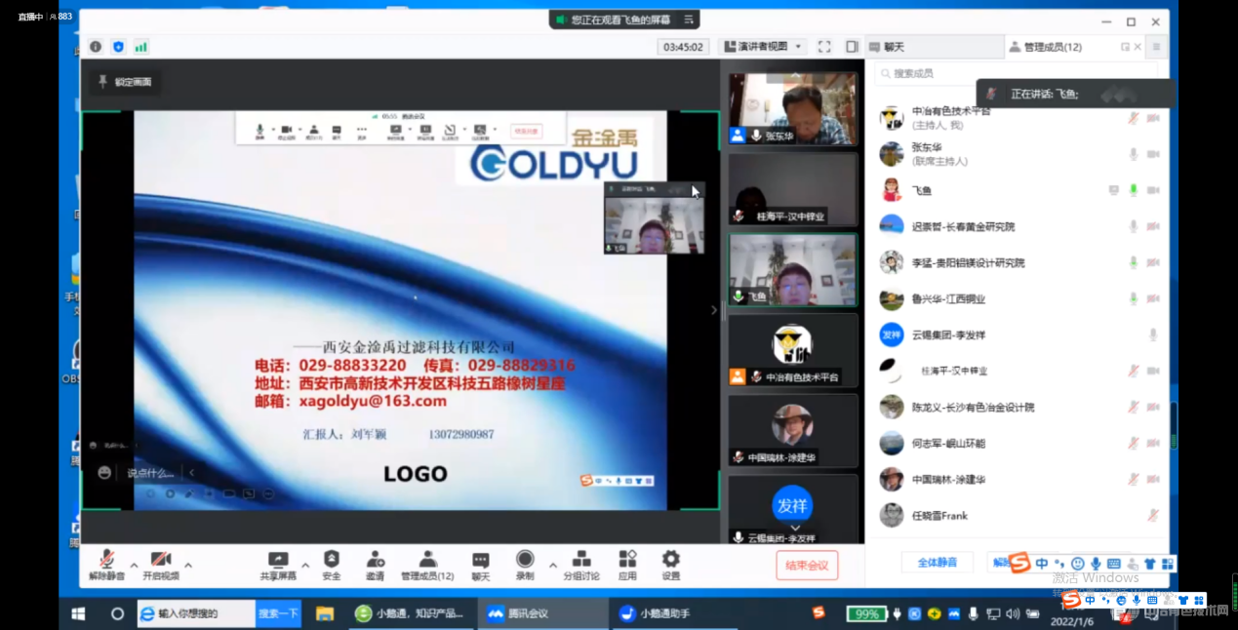Screen dimensions: 1238x630
Task: Open File Explorer from the taskbar
Action: (325, 613)
